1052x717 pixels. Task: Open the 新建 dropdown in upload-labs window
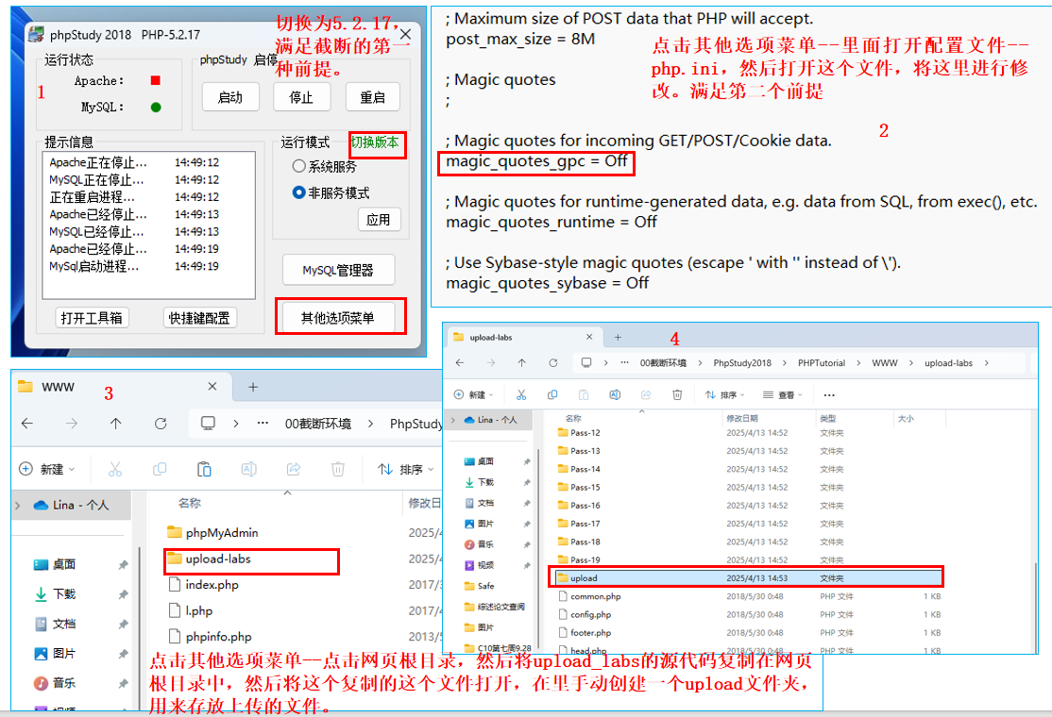point(473,394)
